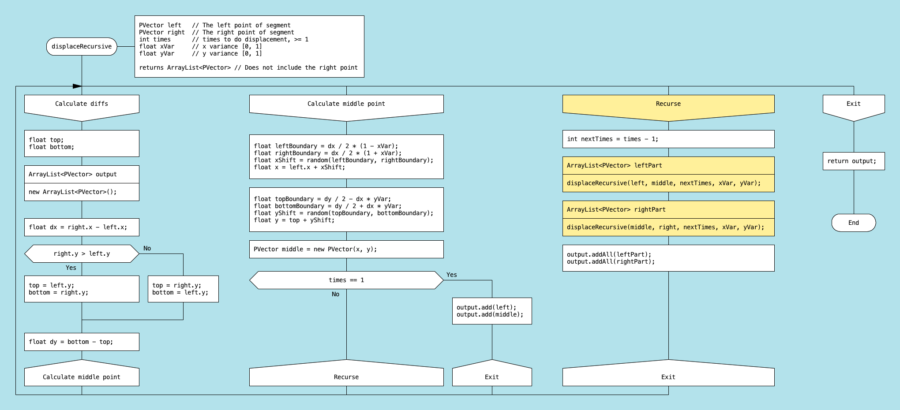Image resolution: width=900 pixels, height=410 pixels.
Task: Click the output.addAll action block
Action: (668, 258)
